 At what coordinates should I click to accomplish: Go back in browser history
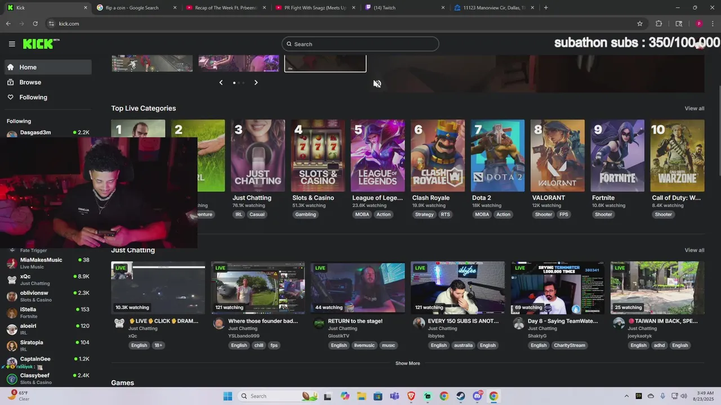pyautogui.click(x=8, y=24)
